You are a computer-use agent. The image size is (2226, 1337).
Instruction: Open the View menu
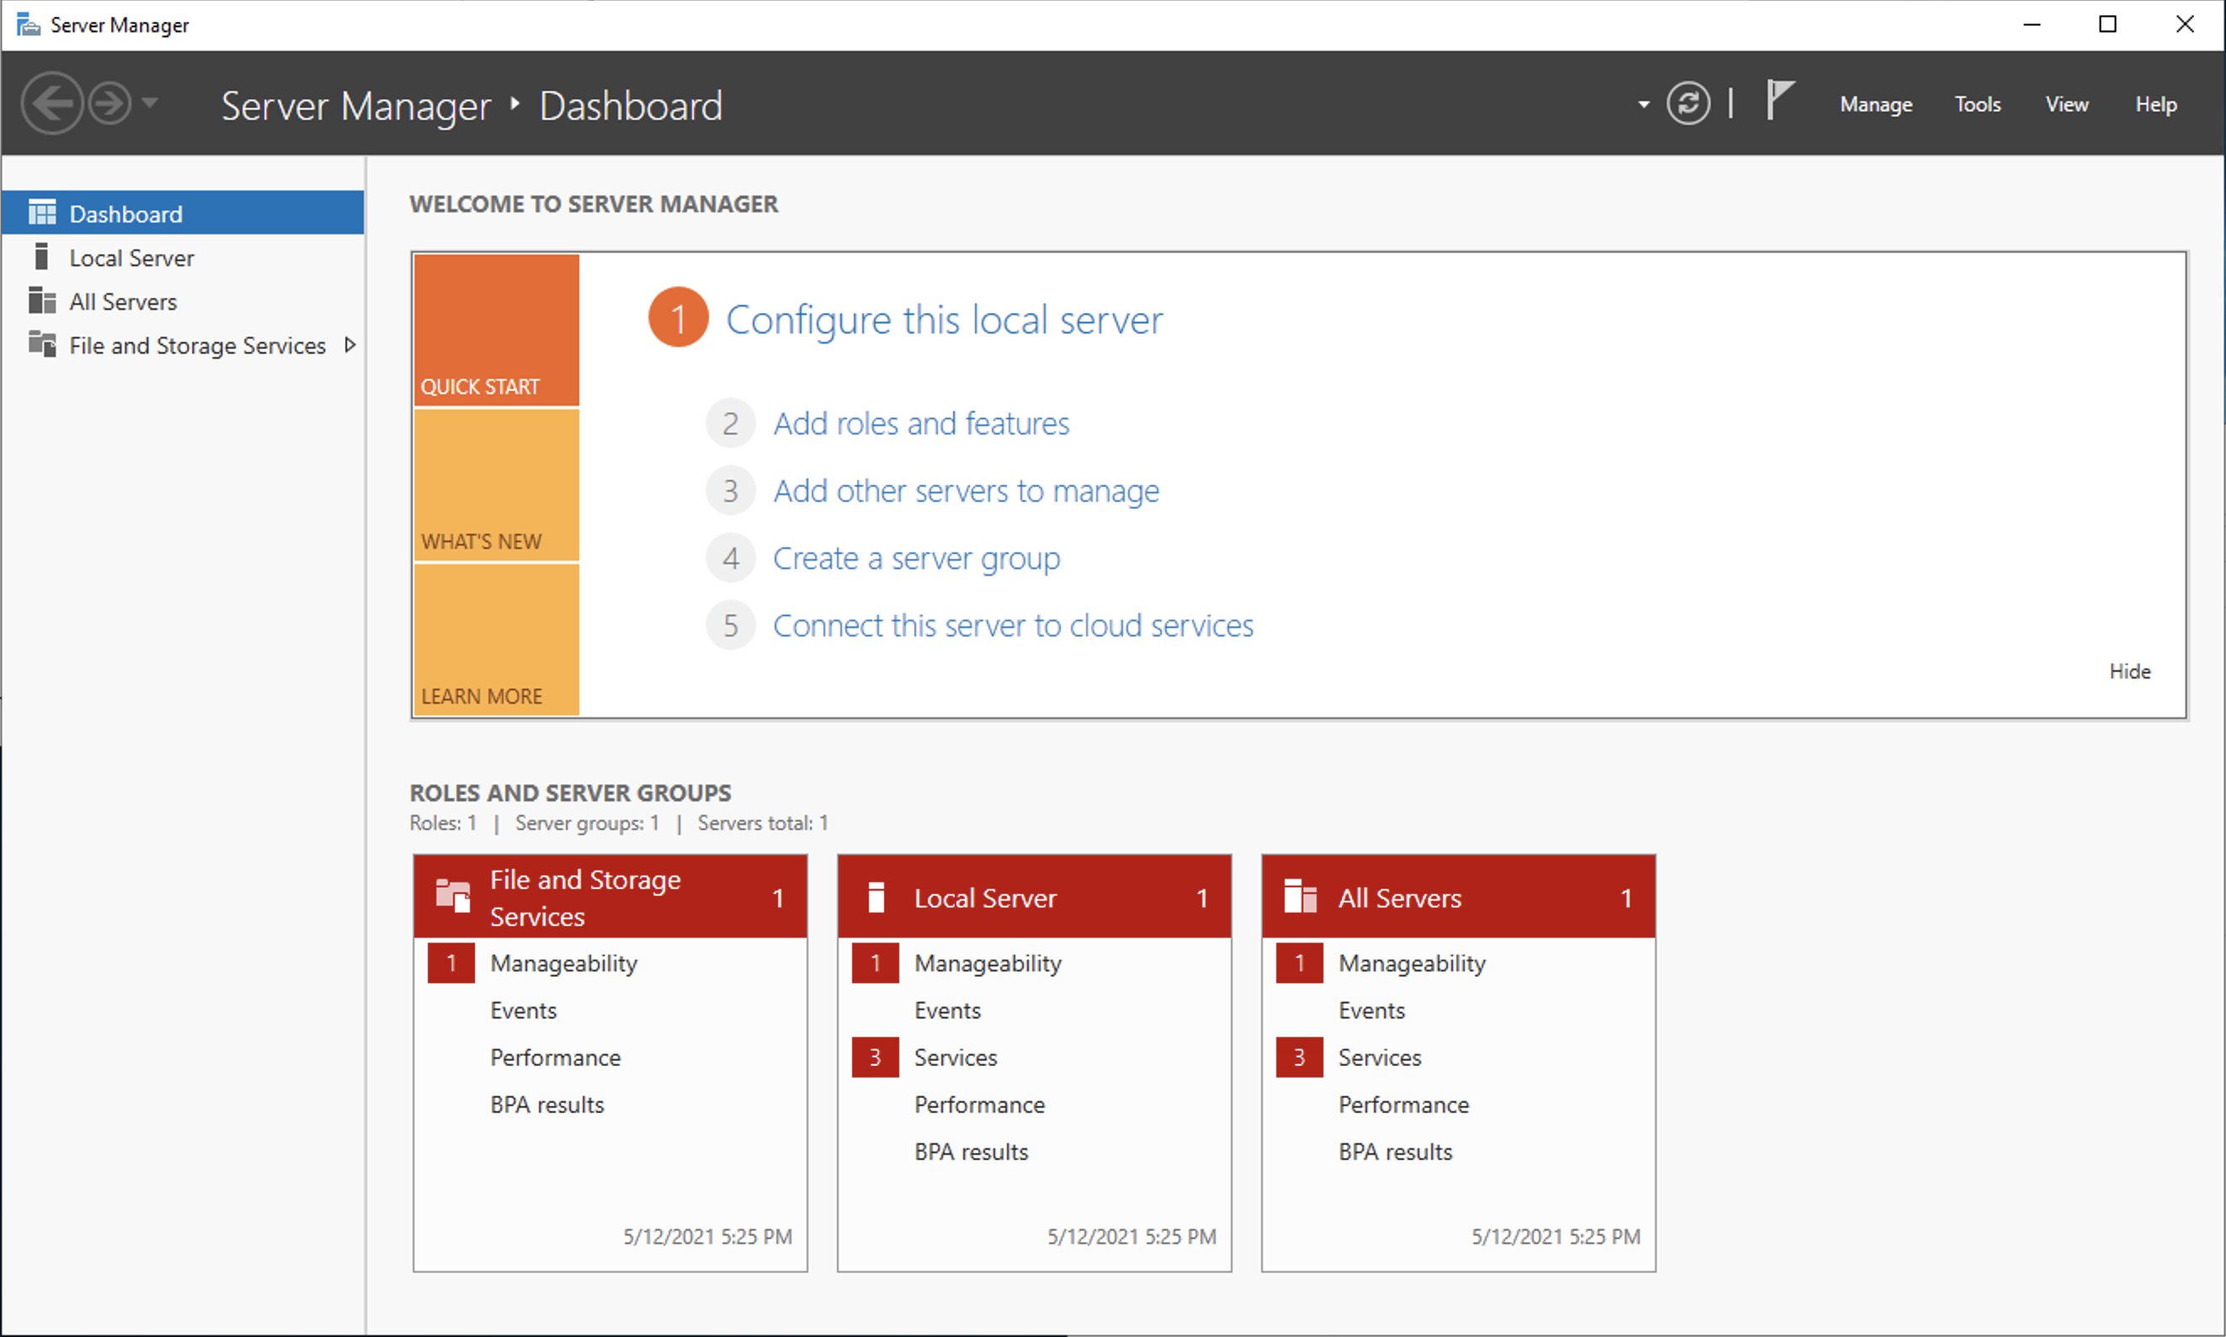click(x=2067, y=104)
